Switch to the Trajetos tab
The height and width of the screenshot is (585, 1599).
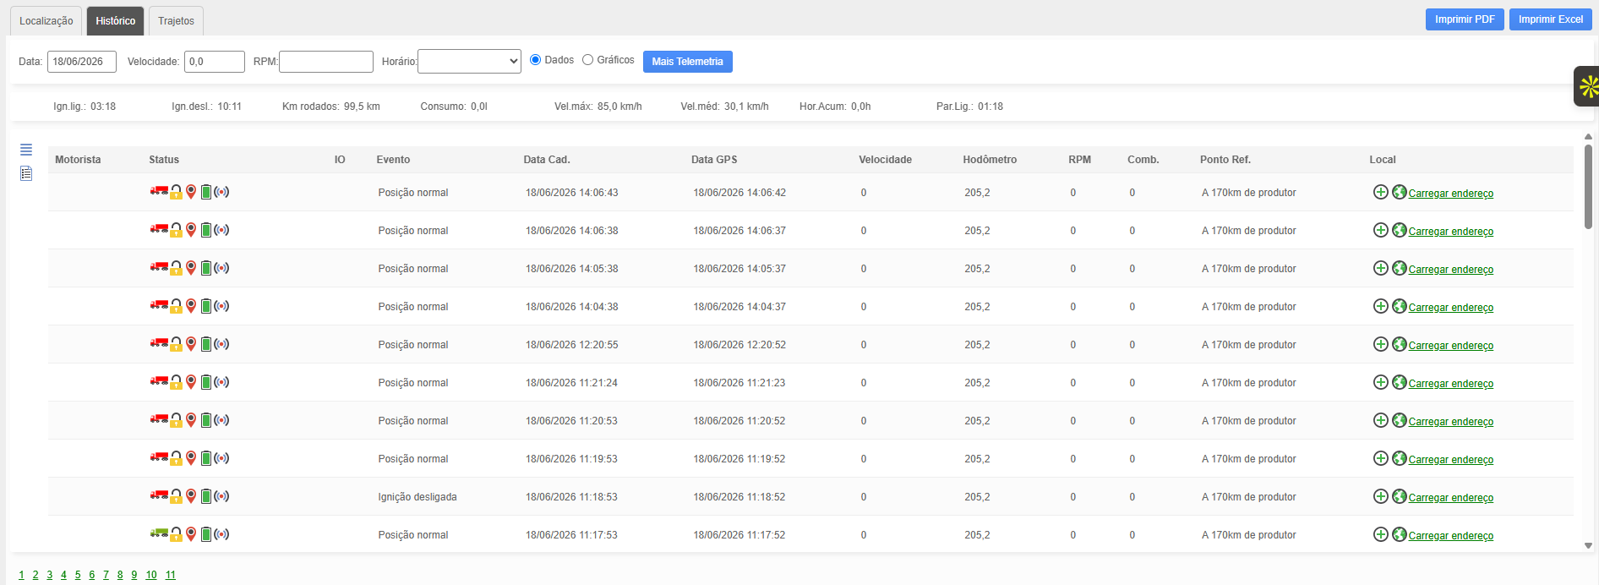pyautogui.click(x=176, y=21)
